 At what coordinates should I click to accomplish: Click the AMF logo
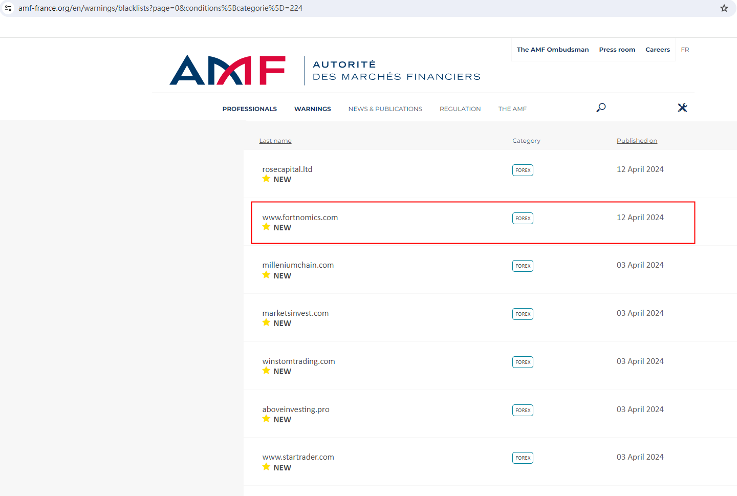tap(227, 70)
